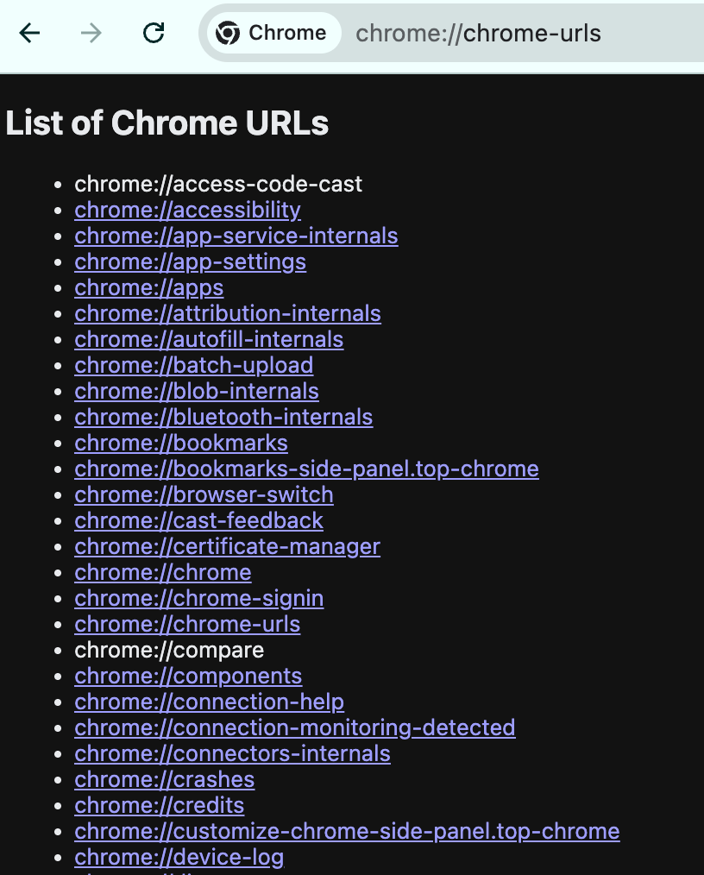This screenshot has height=875, width=704.
Task: Click the browser back arrow
Action: tap(29, 33)
